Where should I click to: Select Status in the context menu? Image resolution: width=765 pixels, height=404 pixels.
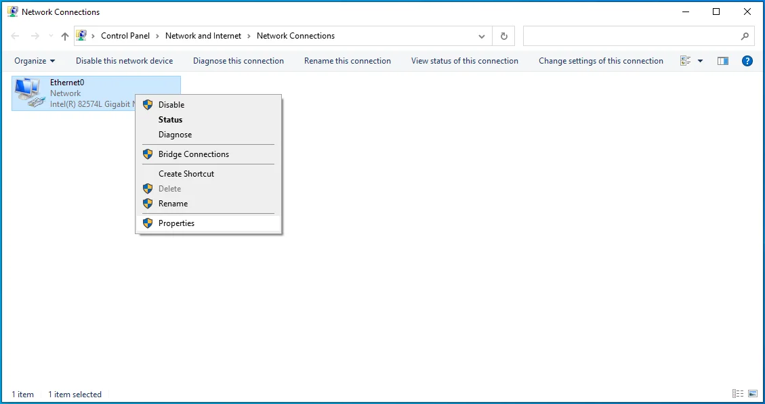208,119
